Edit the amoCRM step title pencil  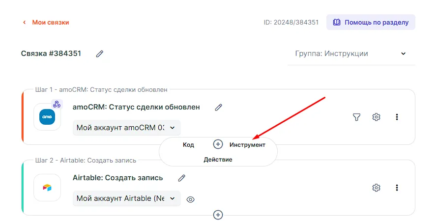(218, 107)
